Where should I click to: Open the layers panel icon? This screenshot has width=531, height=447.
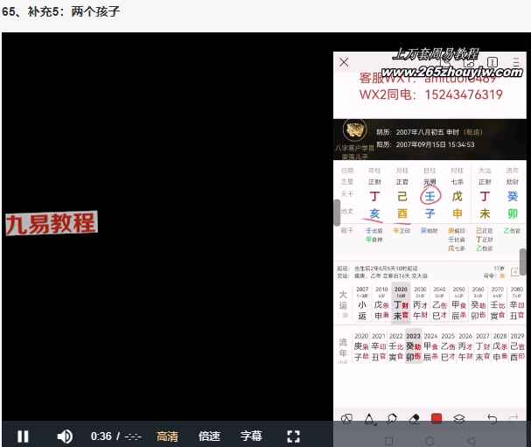[x=458, y=419]
